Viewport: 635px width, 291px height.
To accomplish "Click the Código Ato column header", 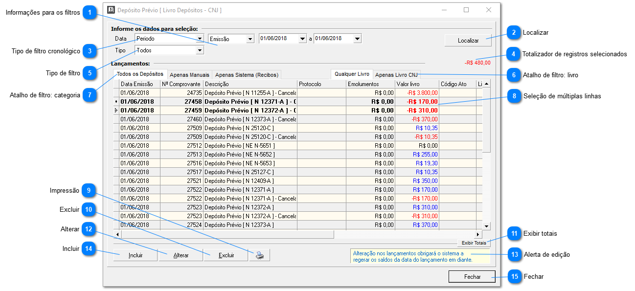I will (457, 84).
